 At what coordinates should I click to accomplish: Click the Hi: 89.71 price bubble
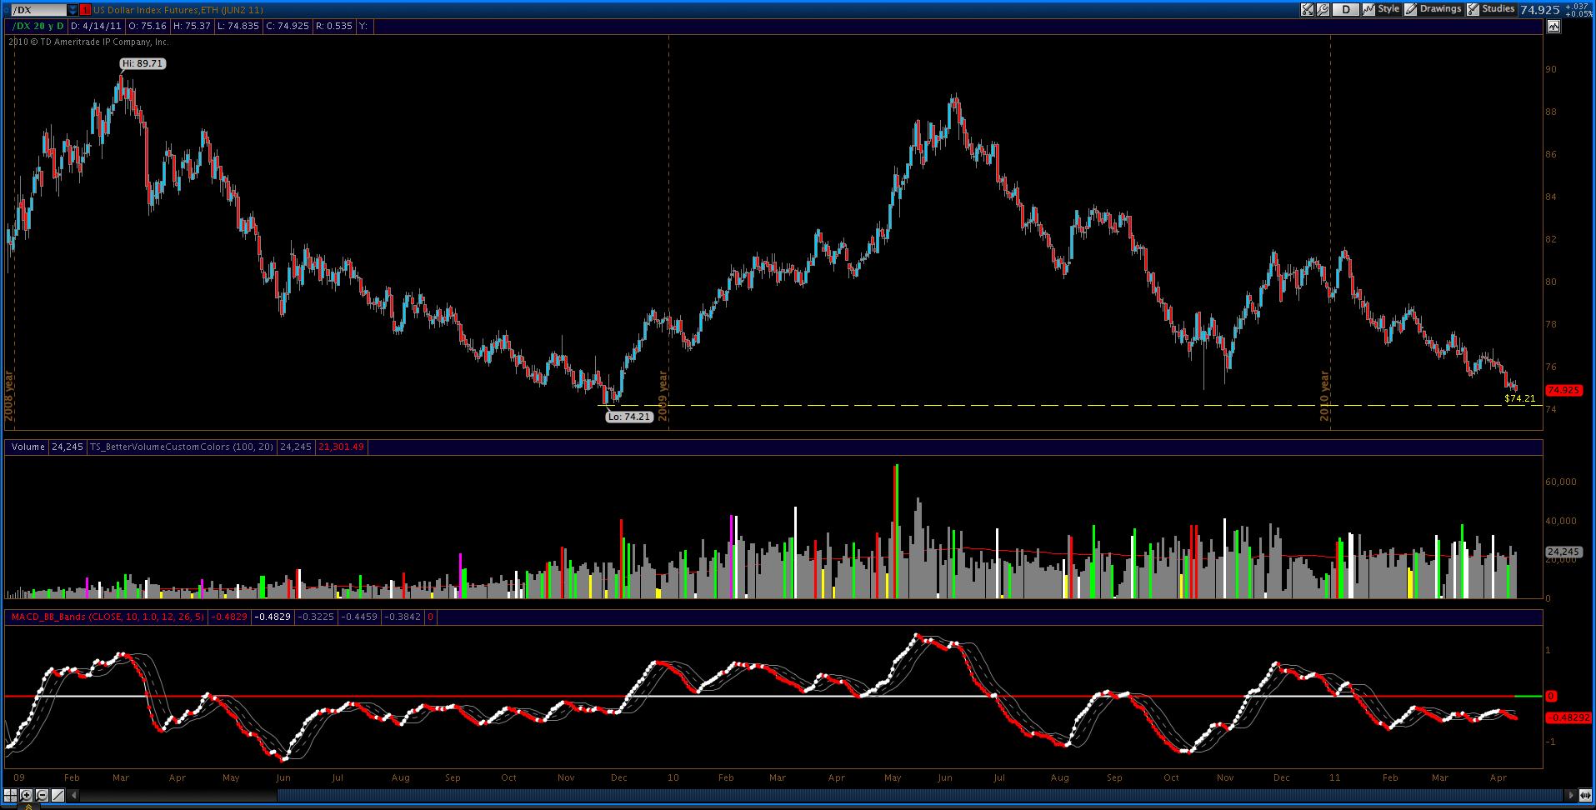click(x=143, y=63)
